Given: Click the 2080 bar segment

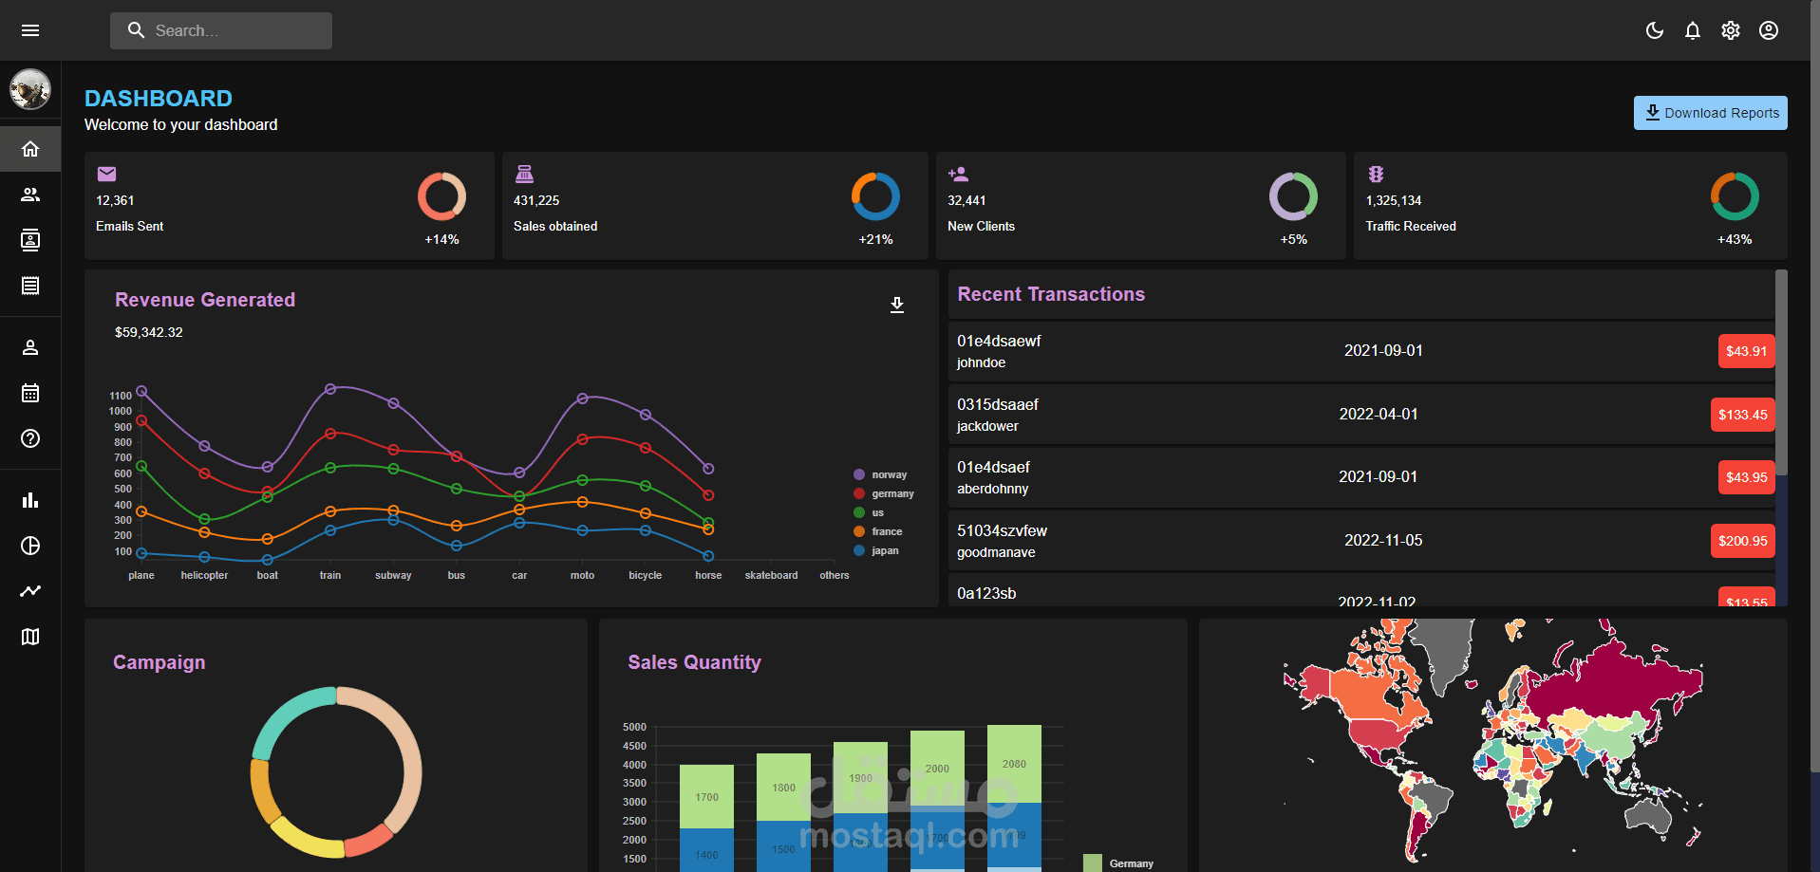Looking at the screenshot, I should (1014, 764).
